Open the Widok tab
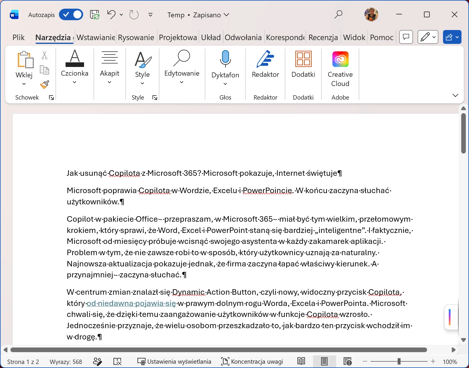This screenshot has height=368, width=469. [x=354, y=38]
